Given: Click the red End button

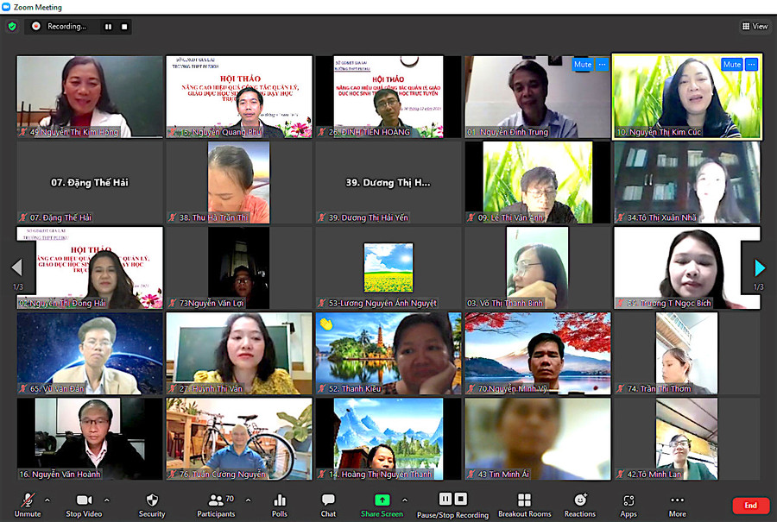Looking at the screenshot, I should (x=750, y=506).
